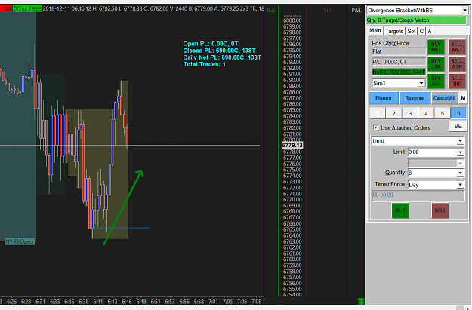Click the Sell column header
This screenshot has width=472, height=310.
click(x=328, y=11)
